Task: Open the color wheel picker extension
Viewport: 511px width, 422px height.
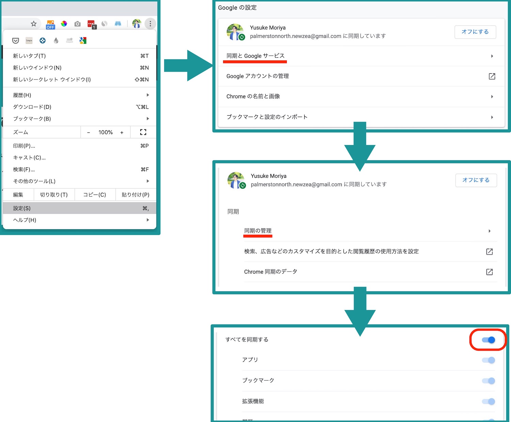Action: (x=64, y=24)
